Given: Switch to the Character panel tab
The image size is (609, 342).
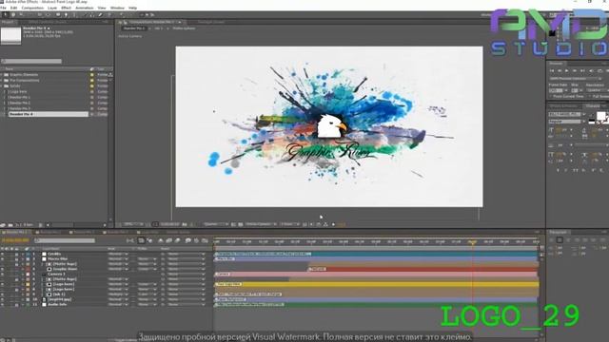Looking at the screenshot, I should tap(592, 105).
